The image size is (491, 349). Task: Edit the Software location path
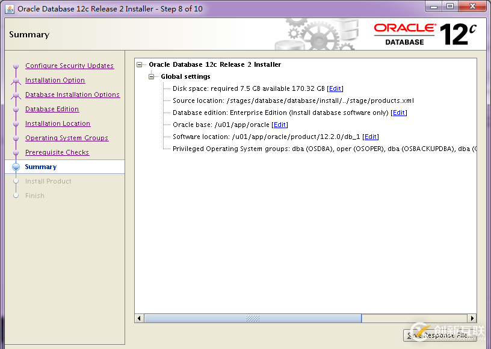(371, 137)
